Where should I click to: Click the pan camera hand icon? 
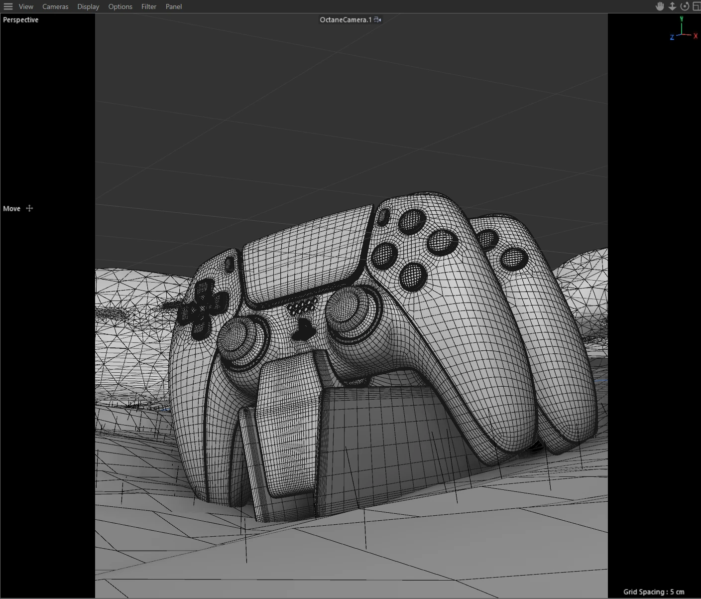click(x=660, y=6)
